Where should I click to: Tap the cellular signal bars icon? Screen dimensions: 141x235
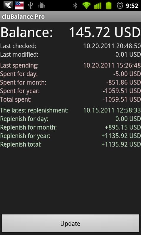click(98, 6)
